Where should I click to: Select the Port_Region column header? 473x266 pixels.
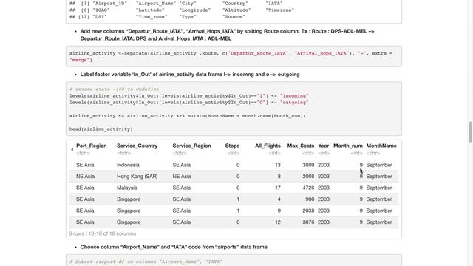[92, 146]
